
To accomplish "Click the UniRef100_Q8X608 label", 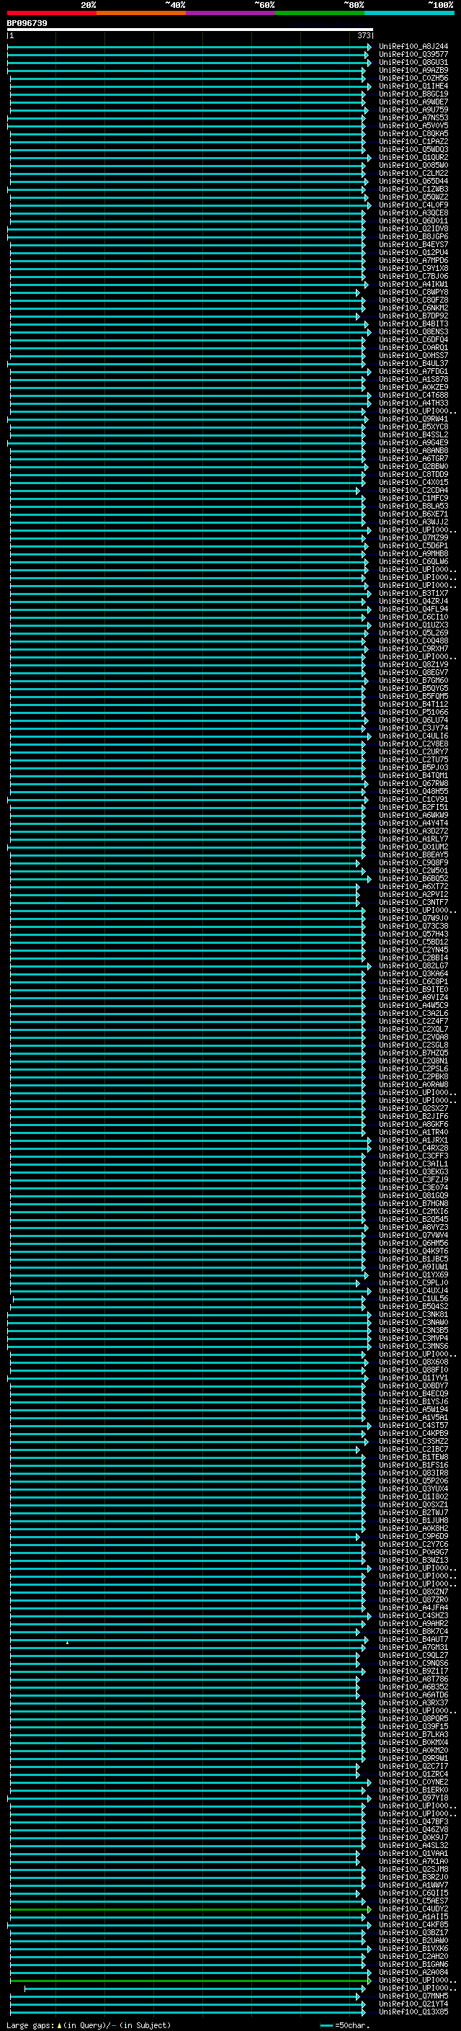I will [413, 1362].
